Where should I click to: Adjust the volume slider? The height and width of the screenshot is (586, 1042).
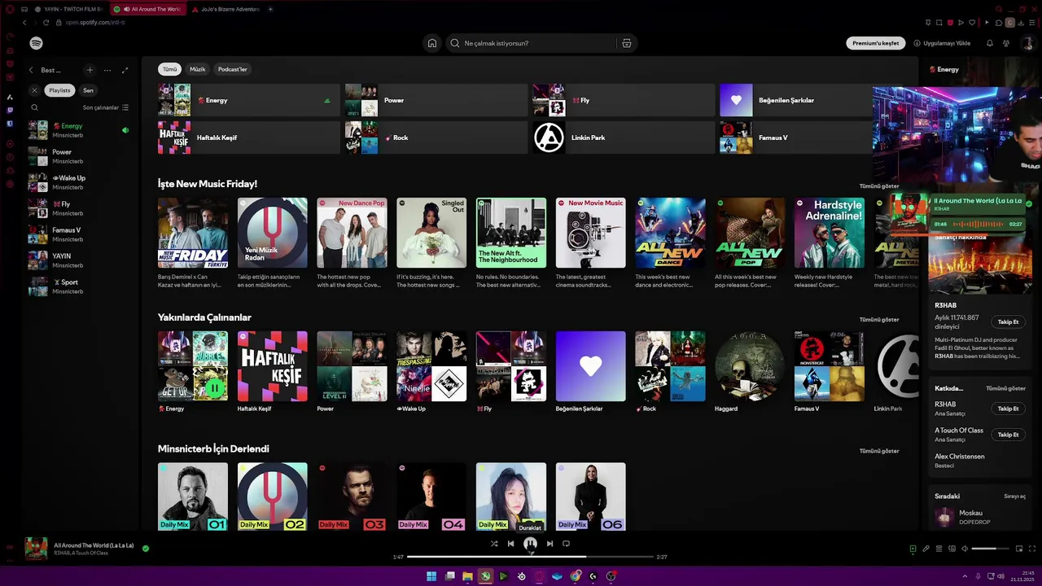click(989, 549)
